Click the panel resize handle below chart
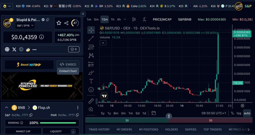The image size is (255, 135). 169,116
